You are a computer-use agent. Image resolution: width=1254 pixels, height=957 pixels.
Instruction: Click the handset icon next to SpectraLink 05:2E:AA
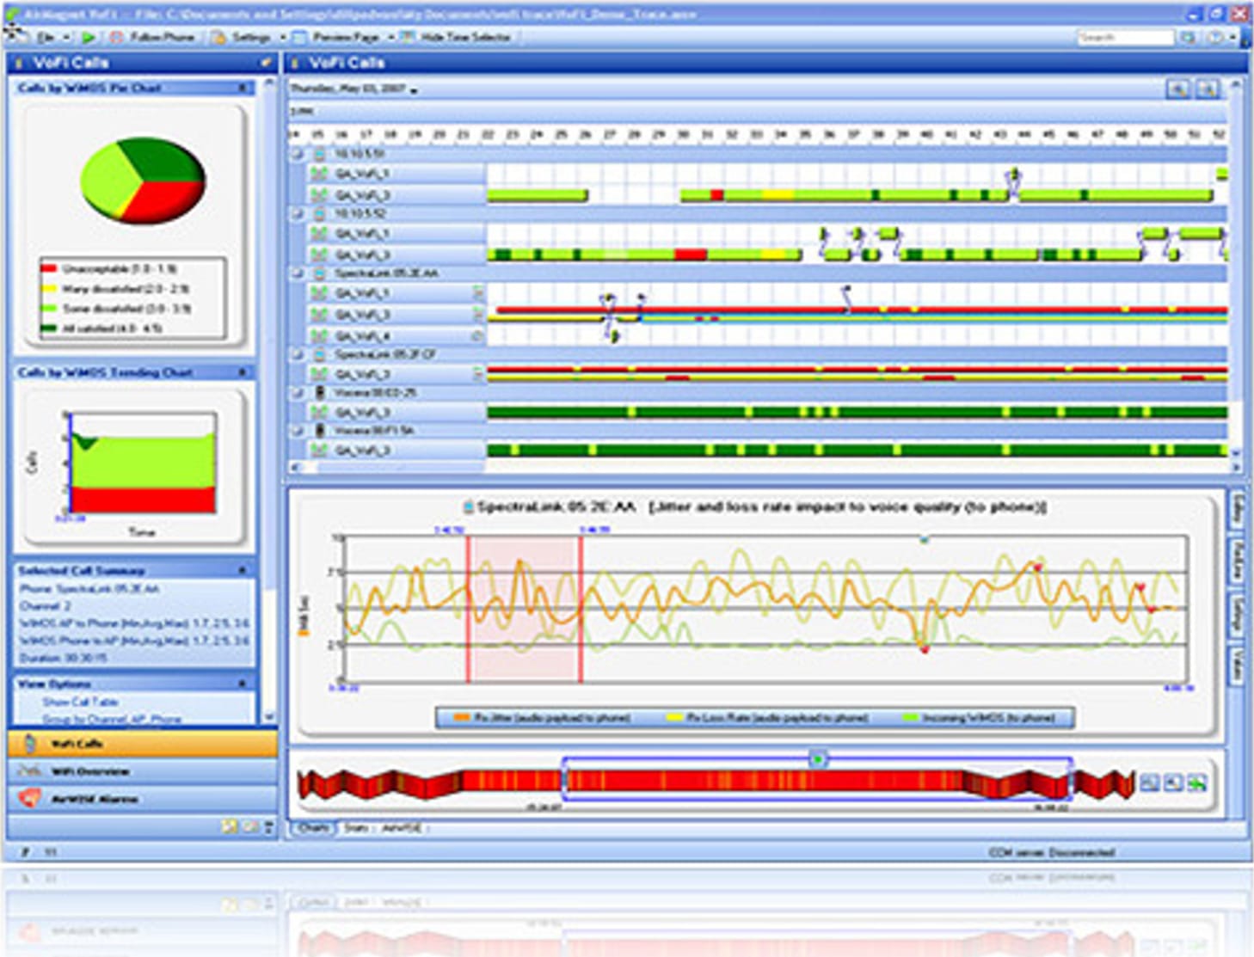tap(319, 273)
